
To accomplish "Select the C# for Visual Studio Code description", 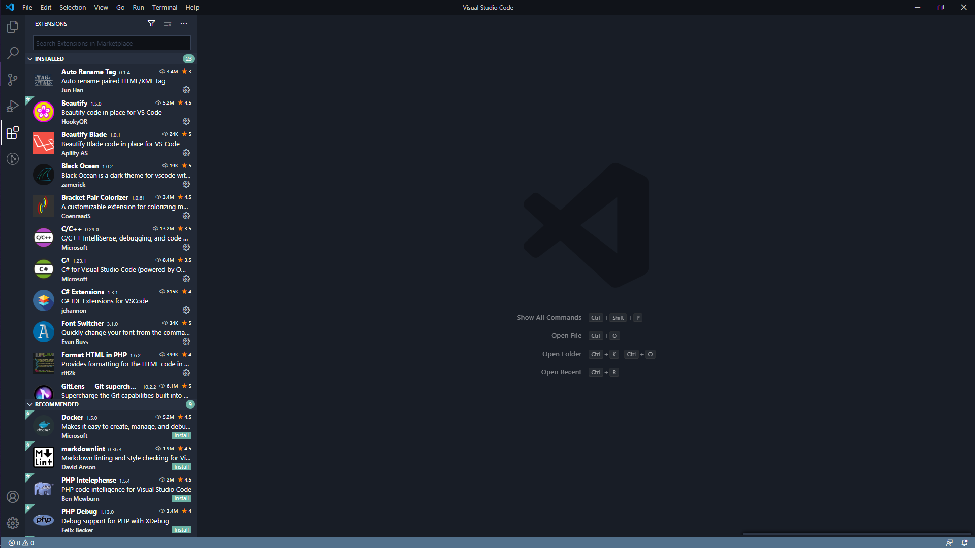I will (123, 269).
